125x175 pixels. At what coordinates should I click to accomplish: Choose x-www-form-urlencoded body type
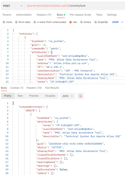pos(50,22)
